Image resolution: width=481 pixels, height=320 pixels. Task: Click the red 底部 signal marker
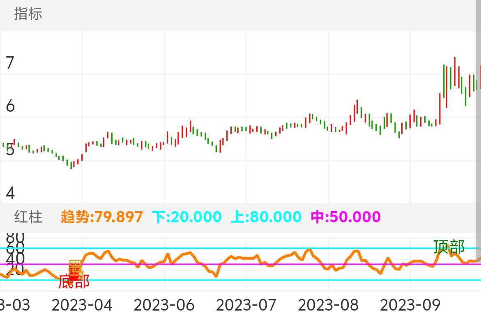pos(74,282)
